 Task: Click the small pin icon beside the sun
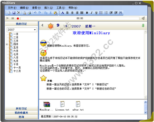(x=42, y=25)
